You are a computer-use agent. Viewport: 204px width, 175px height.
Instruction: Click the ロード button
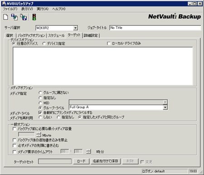click(81, 161)
